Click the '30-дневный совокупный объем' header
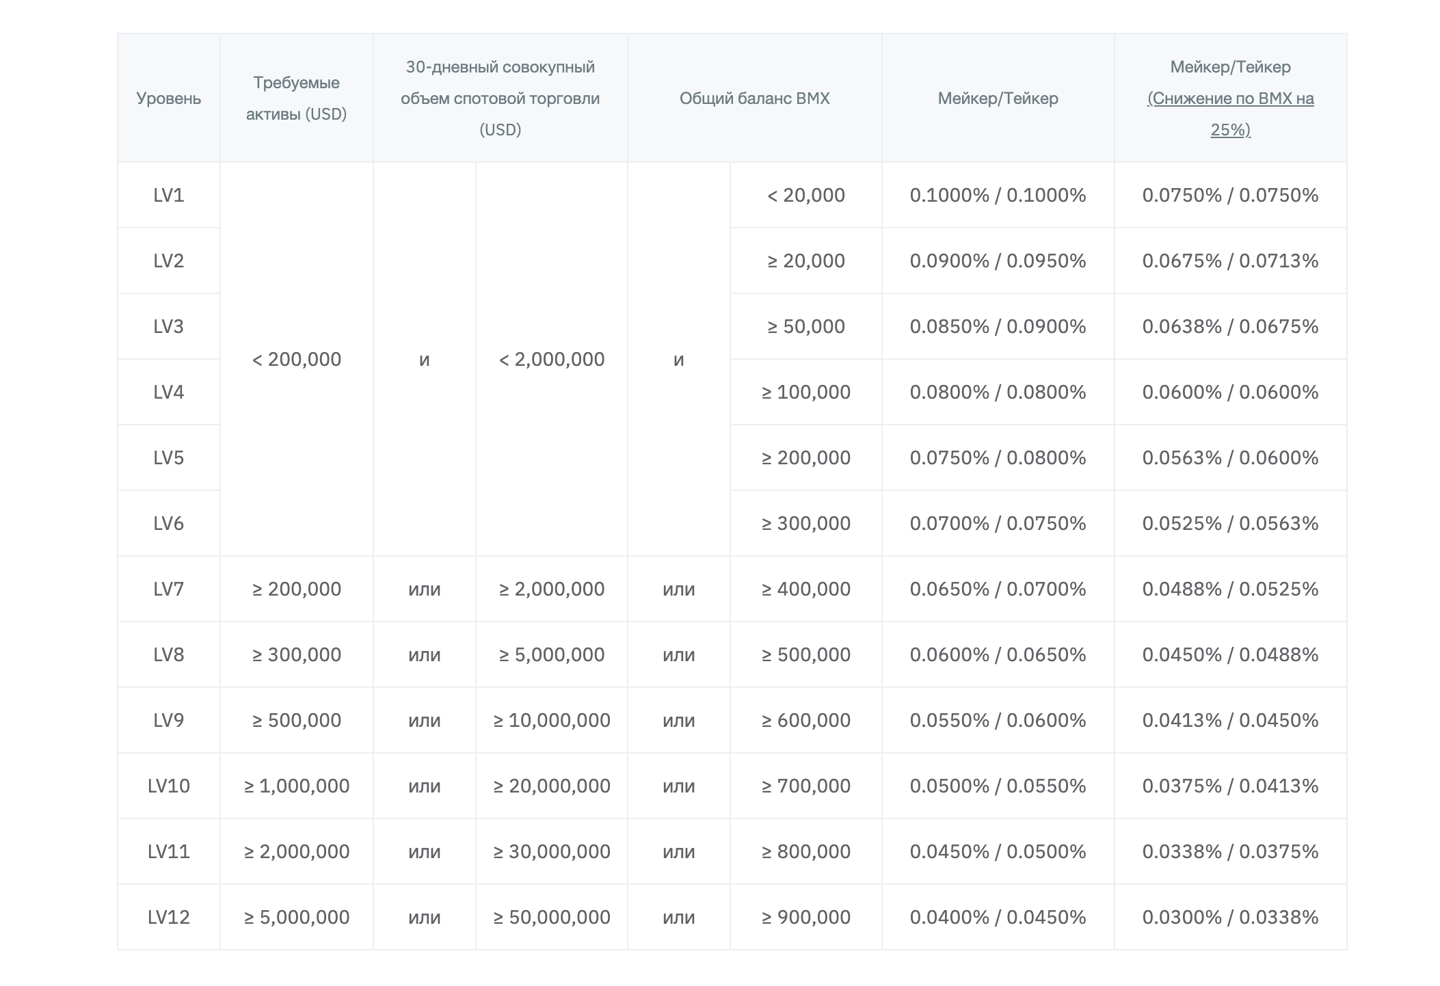1440x986 pixels. pyautogui.click(x=500, y=98)
